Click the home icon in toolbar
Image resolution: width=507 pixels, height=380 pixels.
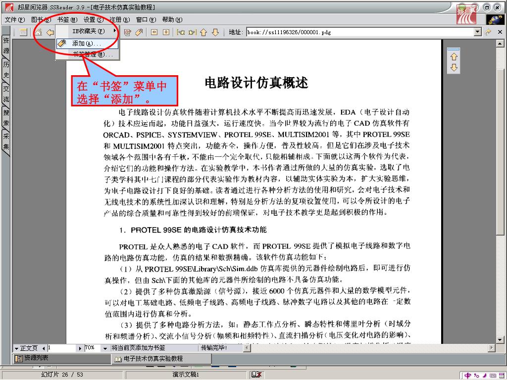[39, 32]
